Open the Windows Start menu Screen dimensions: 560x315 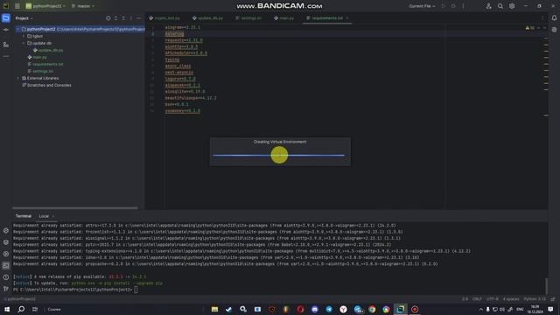7,309
